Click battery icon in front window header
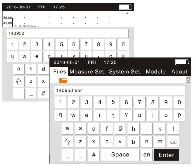 [x=182, y=62]
